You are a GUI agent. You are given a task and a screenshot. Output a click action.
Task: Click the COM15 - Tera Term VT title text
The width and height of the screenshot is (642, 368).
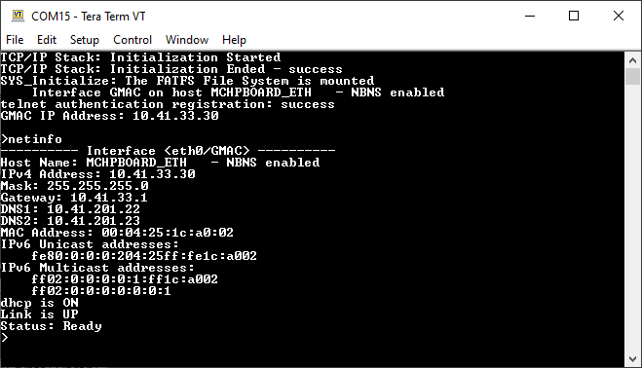tap(89, 17)
